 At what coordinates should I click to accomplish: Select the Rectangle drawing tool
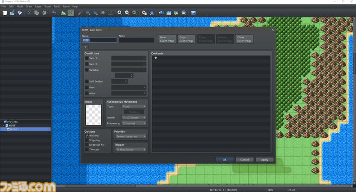click(x=88, y=13)
